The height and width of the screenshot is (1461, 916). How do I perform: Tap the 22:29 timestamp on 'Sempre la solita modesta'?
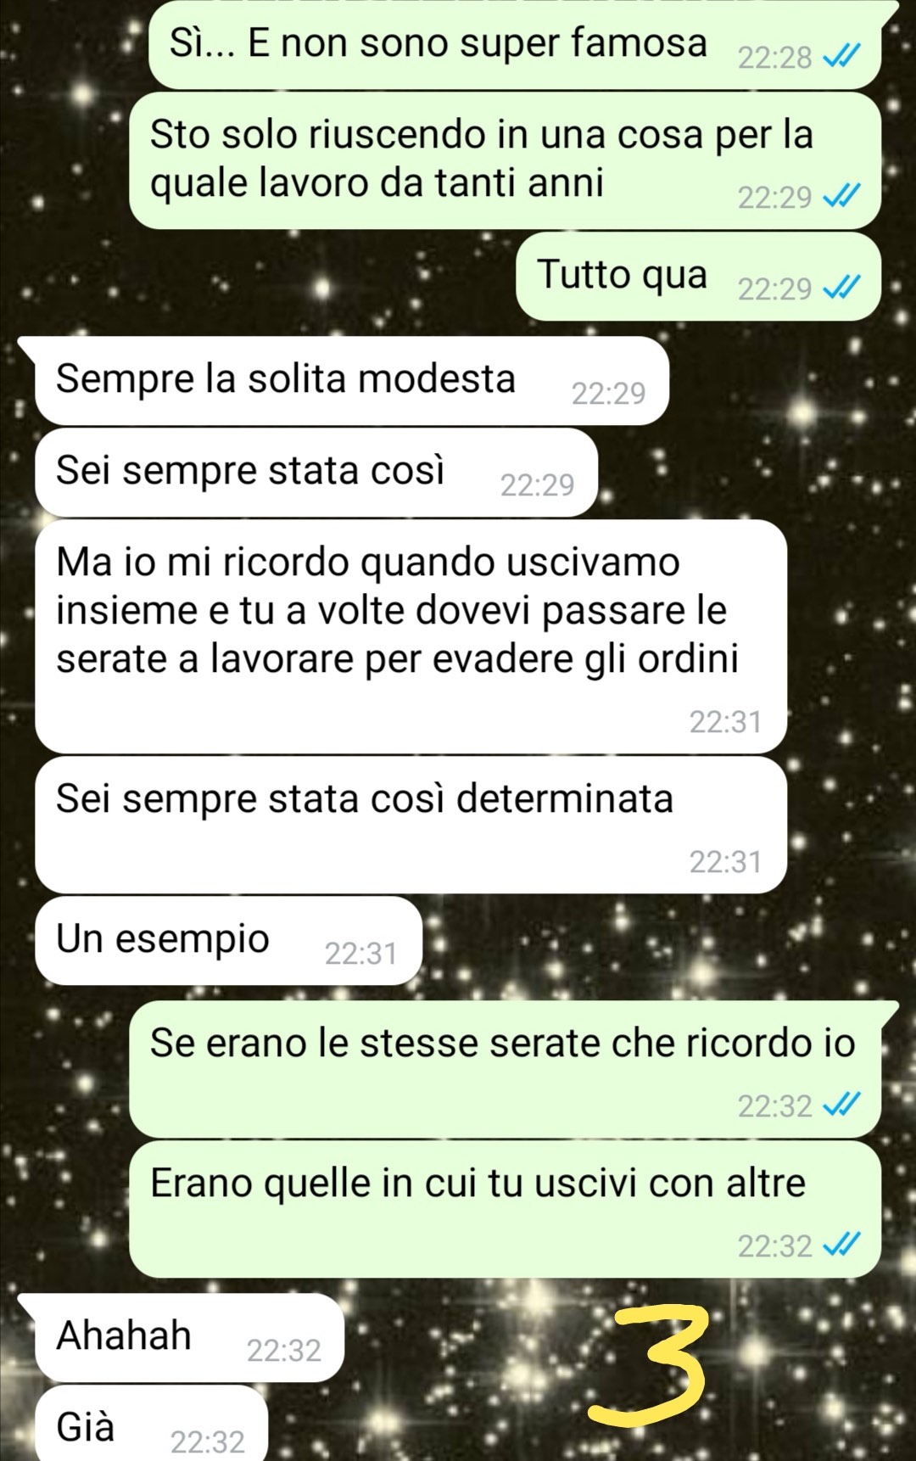tap(608, 394)
